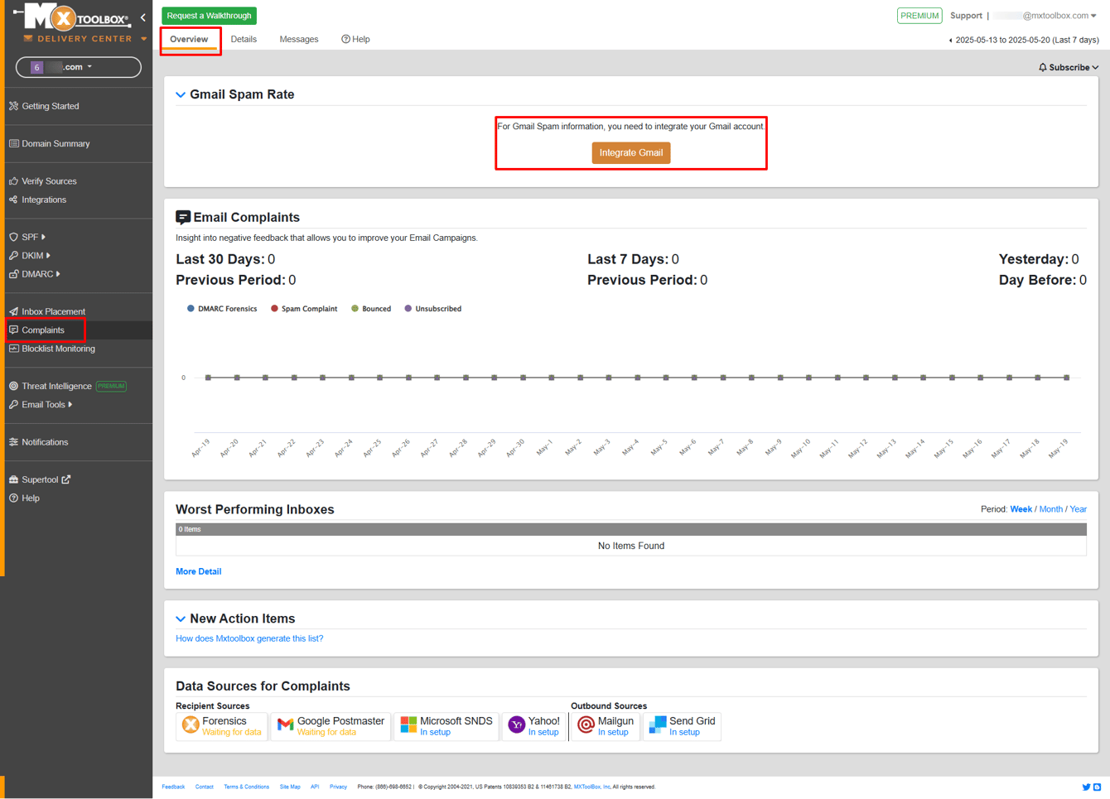Toggle Unsubscribed legend series
The height and width of the screenshot is (799, 1110).
point(433,309)
